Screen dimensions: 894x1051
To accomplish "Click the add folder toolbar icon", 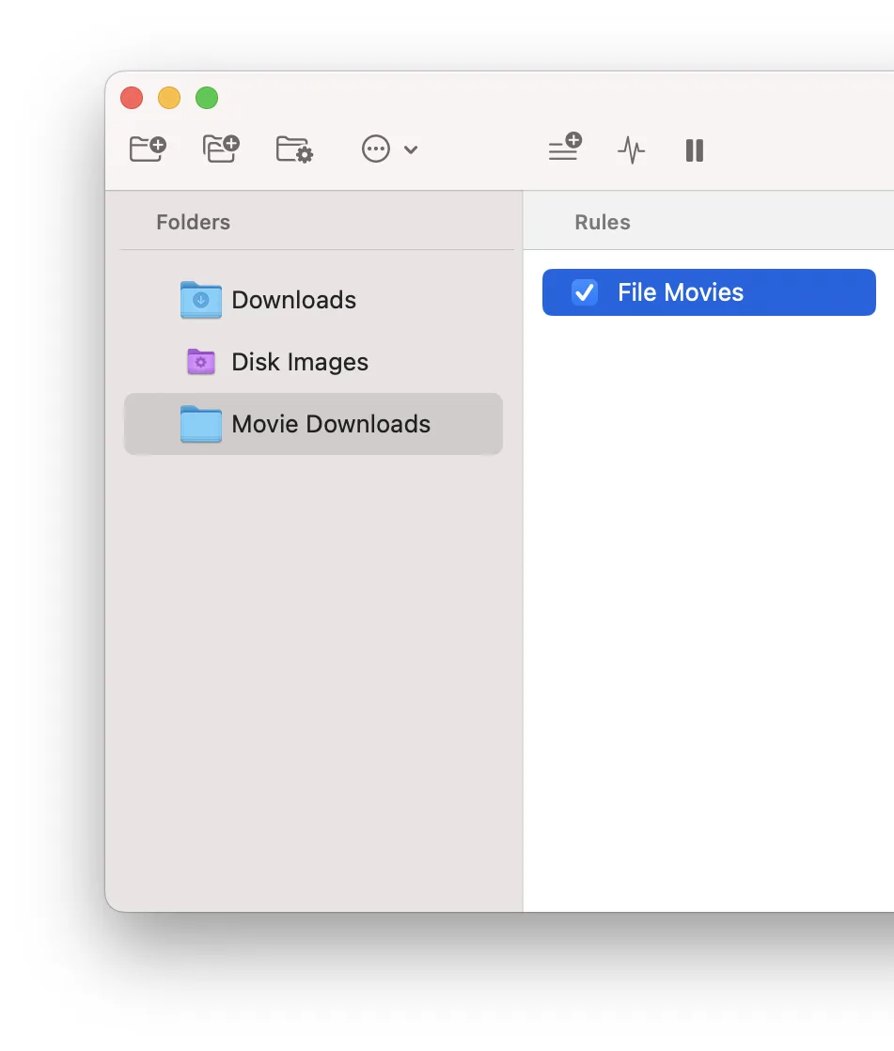I will [x=148, y=149].
